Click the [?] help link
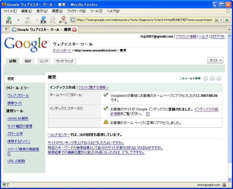Image resolution: width=233 pixels, height=189 pixels. 148,114
